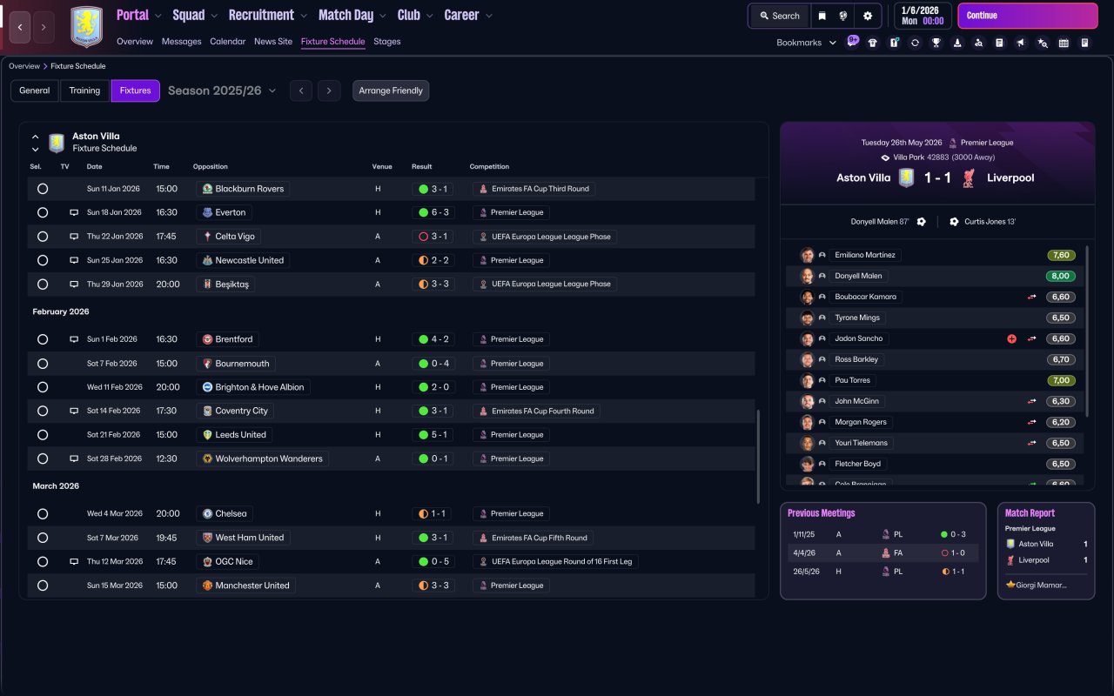The width and height of the screenshot is (1114, 696).
Task: Click Emiliano Martinez's face portrait
Action: pyautogui.click(x=807, y=255)
